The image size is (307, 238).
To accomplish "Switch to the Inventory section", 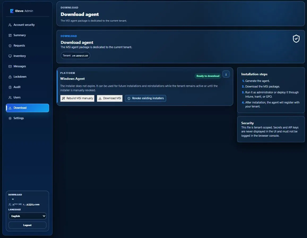I will click(27, 56).
